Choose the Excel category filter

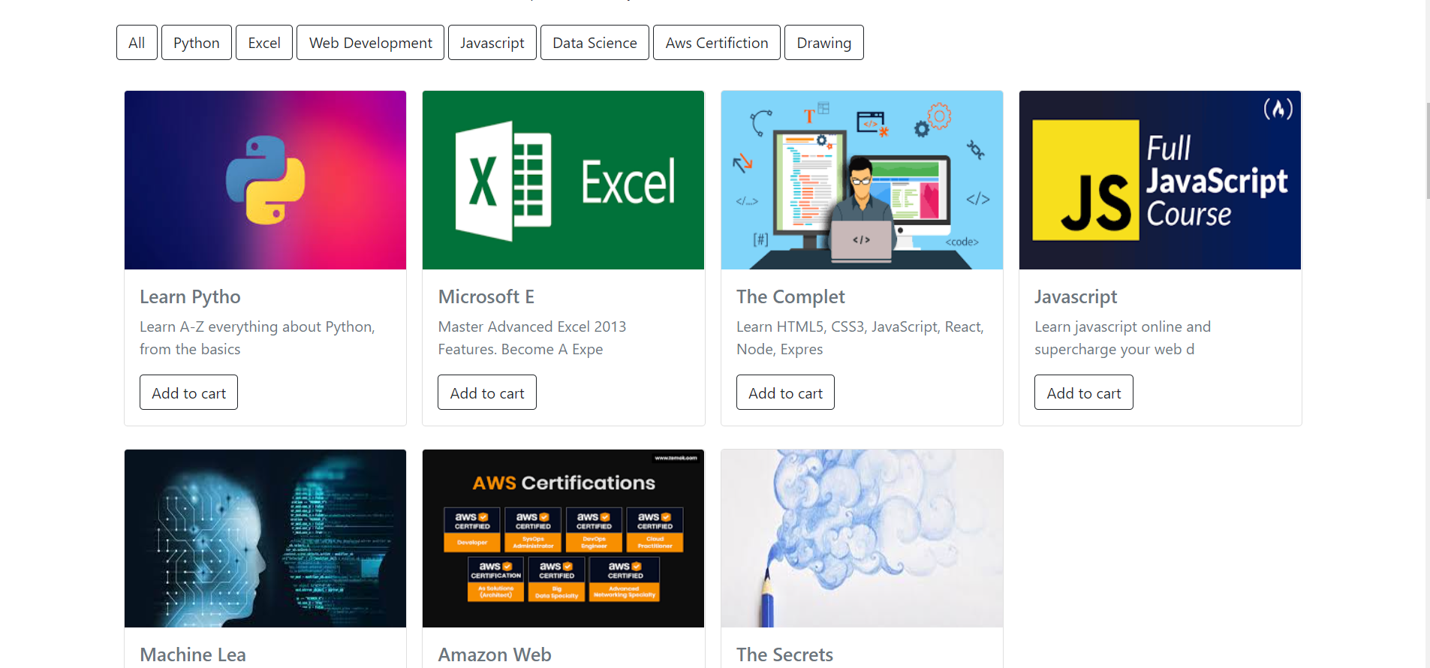264,43
